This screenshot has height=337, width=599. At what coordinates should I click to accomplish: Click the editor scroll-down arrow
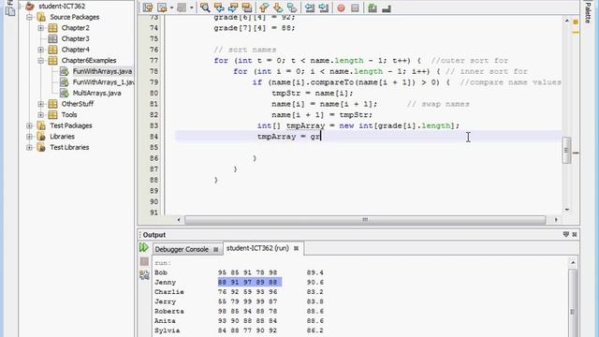[567, 210]
